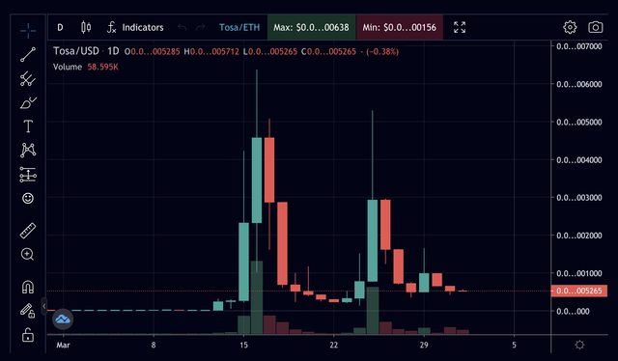Screen dimensions: 618x361
Task: Select the crosshair cursor tool
Action: click(x=28, y=31)
